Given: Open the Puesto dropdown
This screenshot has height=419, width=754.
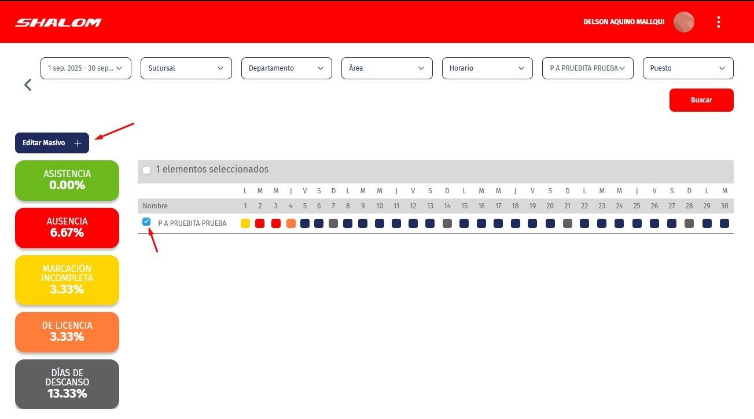Looking at the screenshot, I should tap(687, 68).
